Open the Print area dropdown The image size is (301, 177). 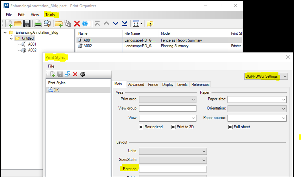coord(168,99)
